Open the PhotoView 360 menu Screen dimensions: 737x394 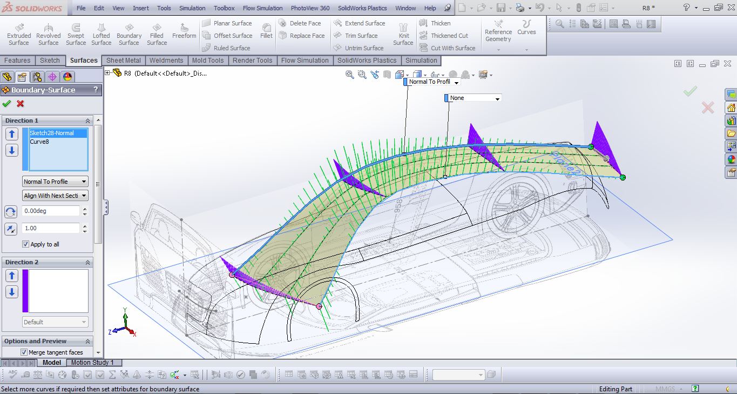tap(310, 8)
